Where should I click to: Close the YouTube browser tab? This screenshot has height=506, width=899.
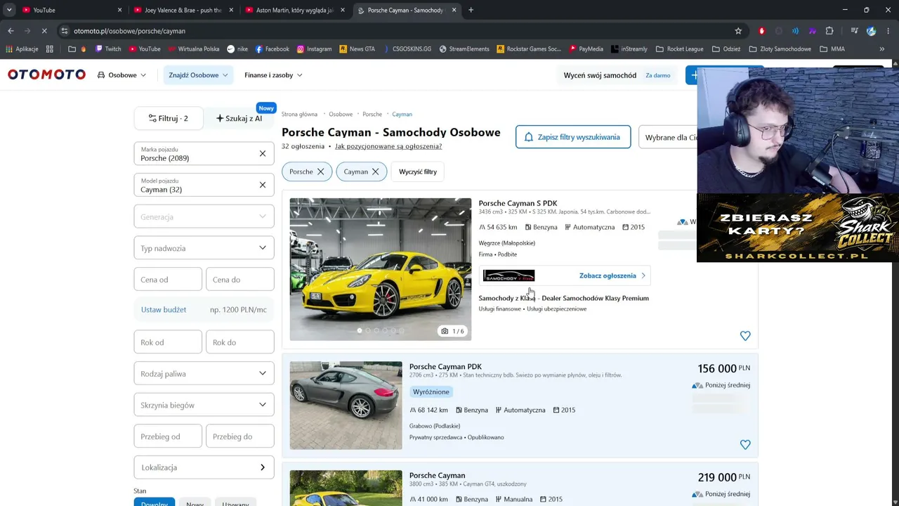pos(119,10)
